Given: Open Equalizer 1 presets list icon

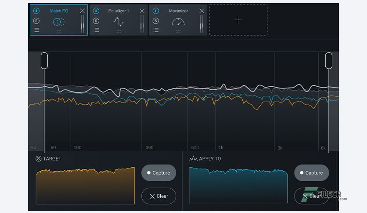Looking at the screenshot, I should [96, 30].
